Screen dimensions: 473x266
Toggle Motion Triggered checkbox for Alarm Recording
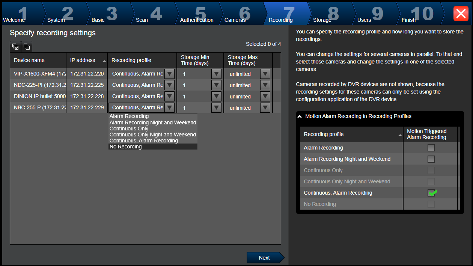(431, 148)
